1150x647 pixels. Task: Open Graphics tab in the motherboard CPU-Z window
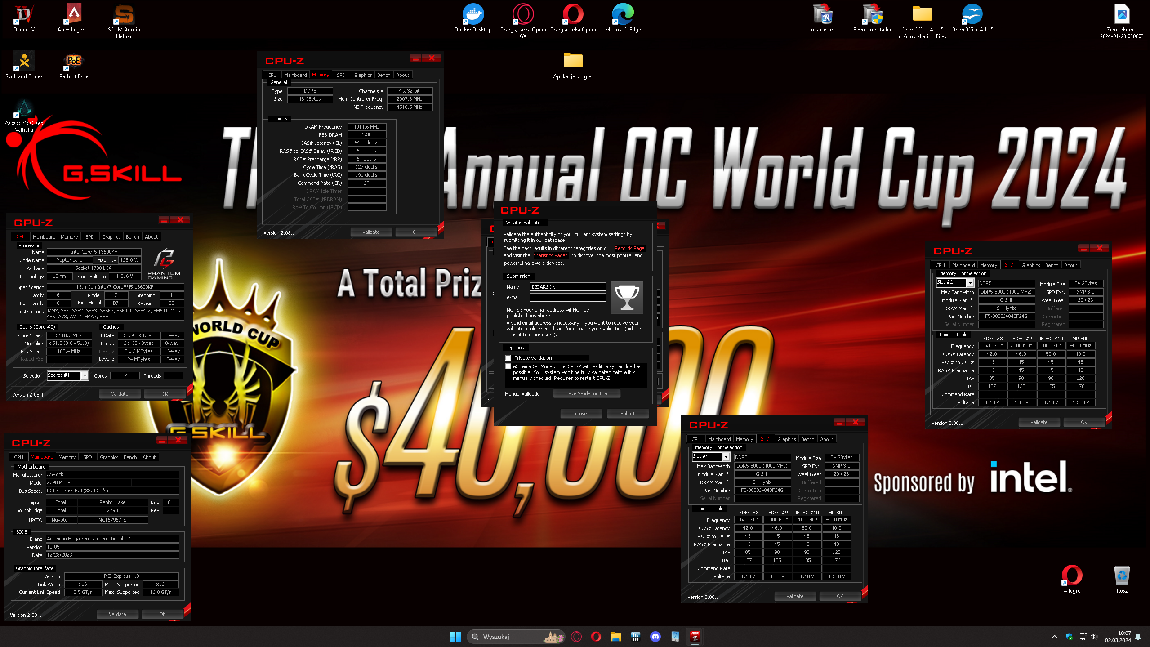(x=109, y=457)
